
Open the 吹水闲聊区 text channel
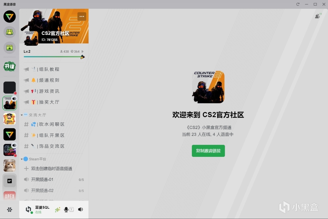(54, 124)
